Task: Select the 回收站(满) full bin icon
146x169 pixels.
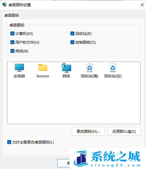Action: tap(89, 68)
